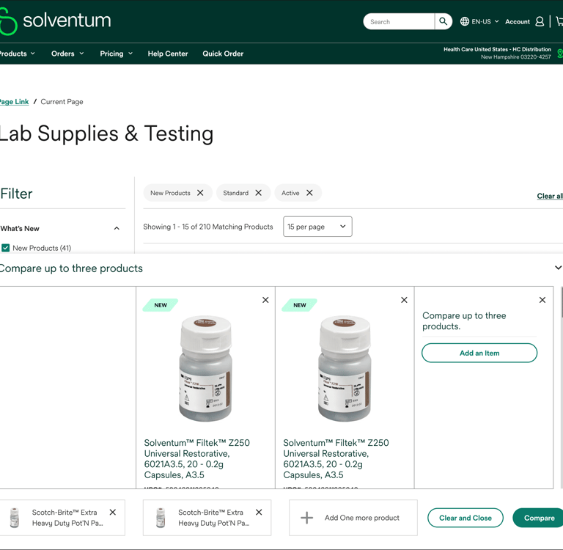563x550 pixels.
Task: Click second Filtek Z250 product image
Action: [345, 368]
